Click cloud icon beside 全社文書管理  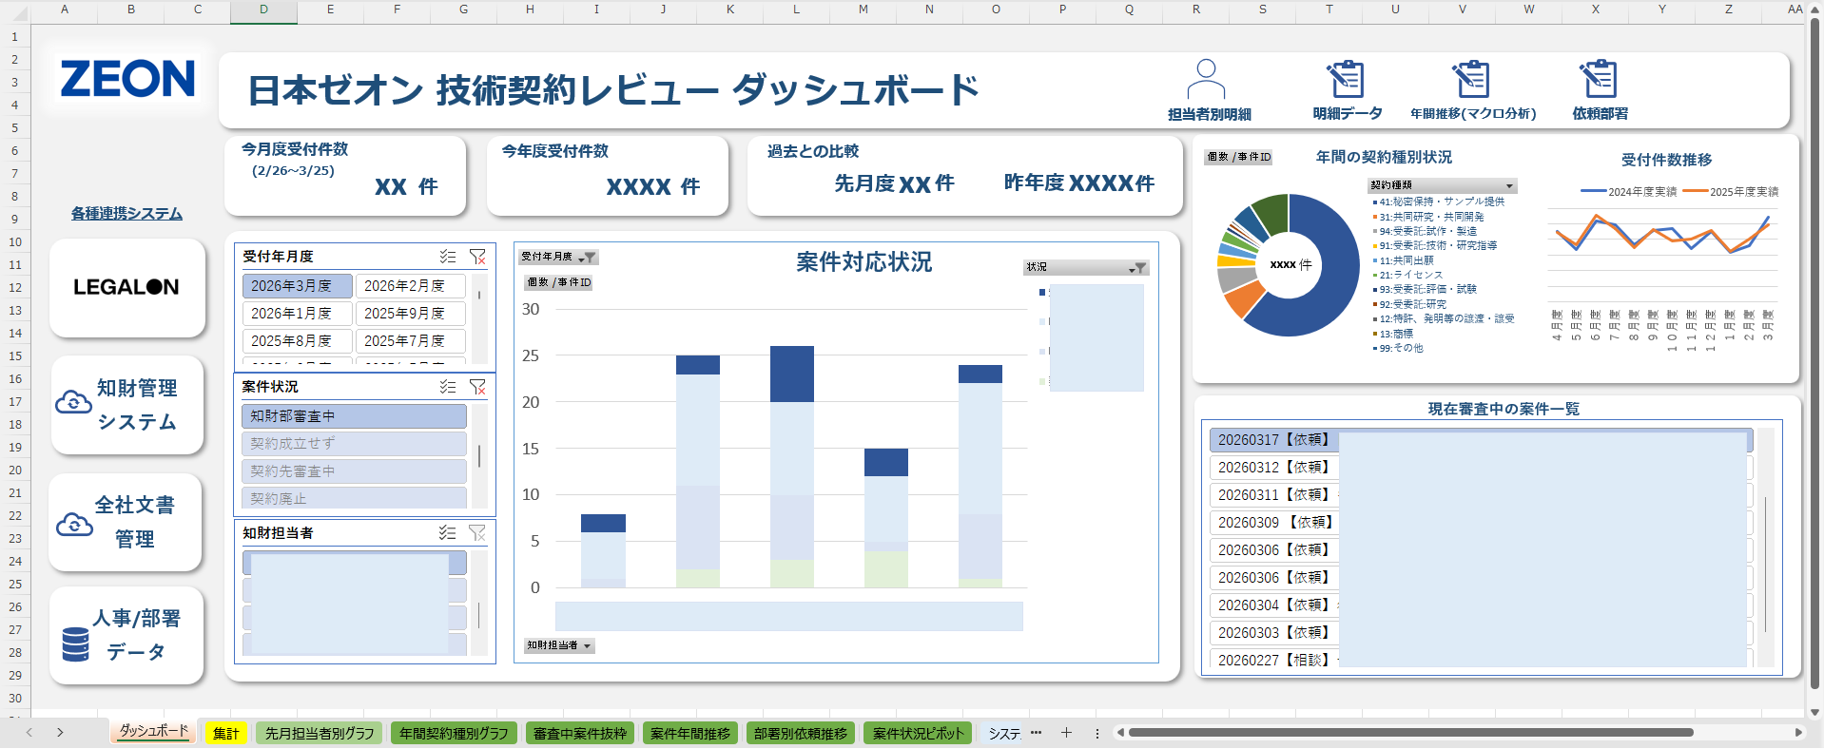74,524
